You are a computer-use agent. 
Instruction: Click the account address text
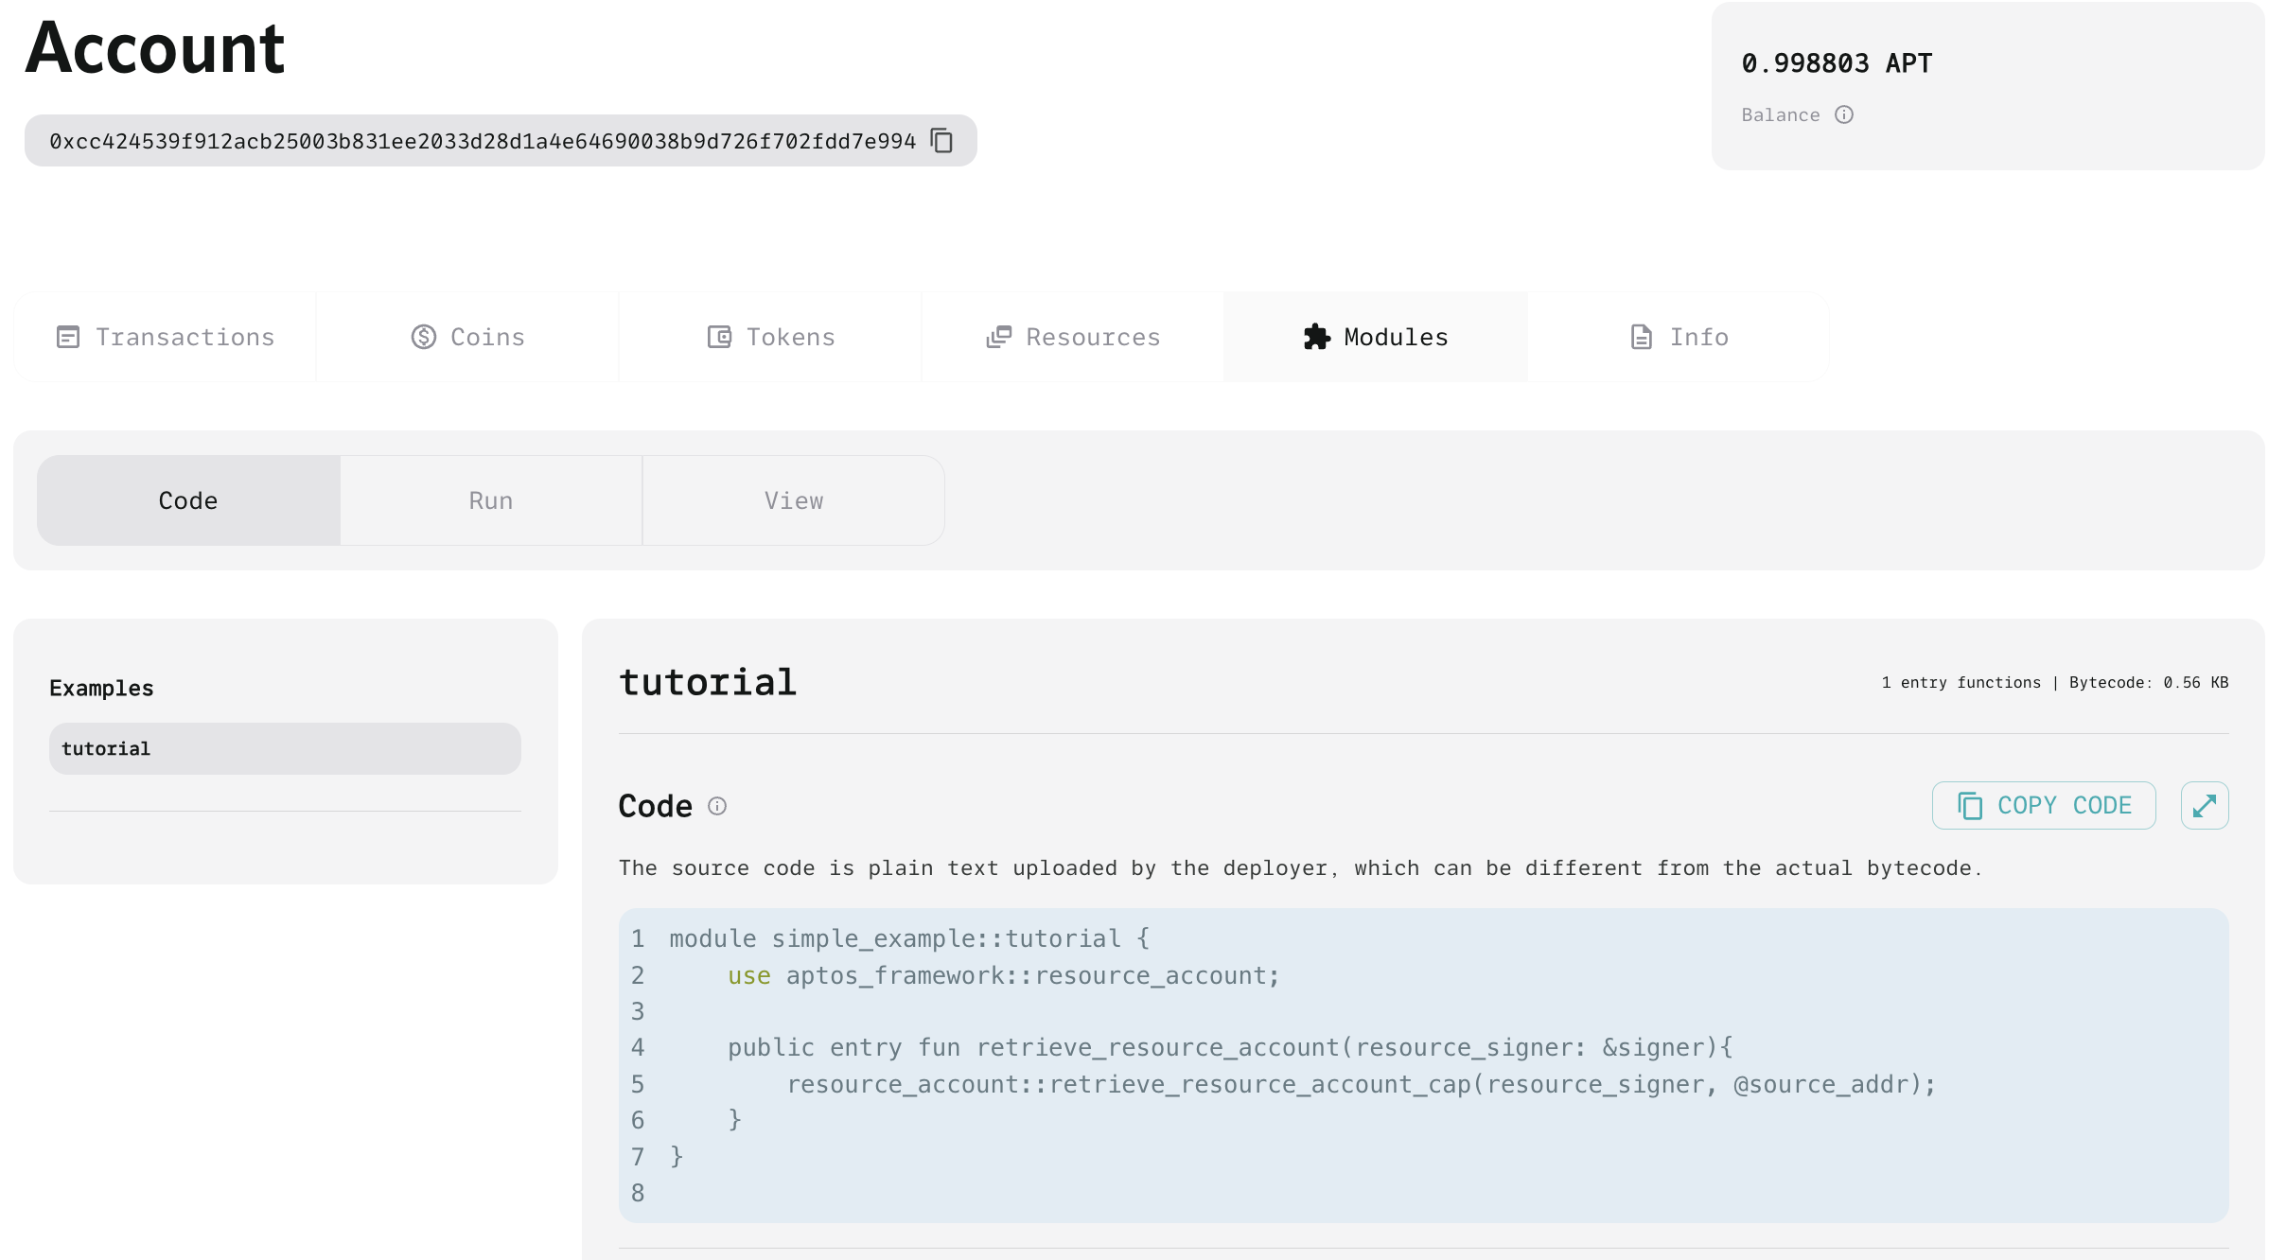tap(483, 141)
